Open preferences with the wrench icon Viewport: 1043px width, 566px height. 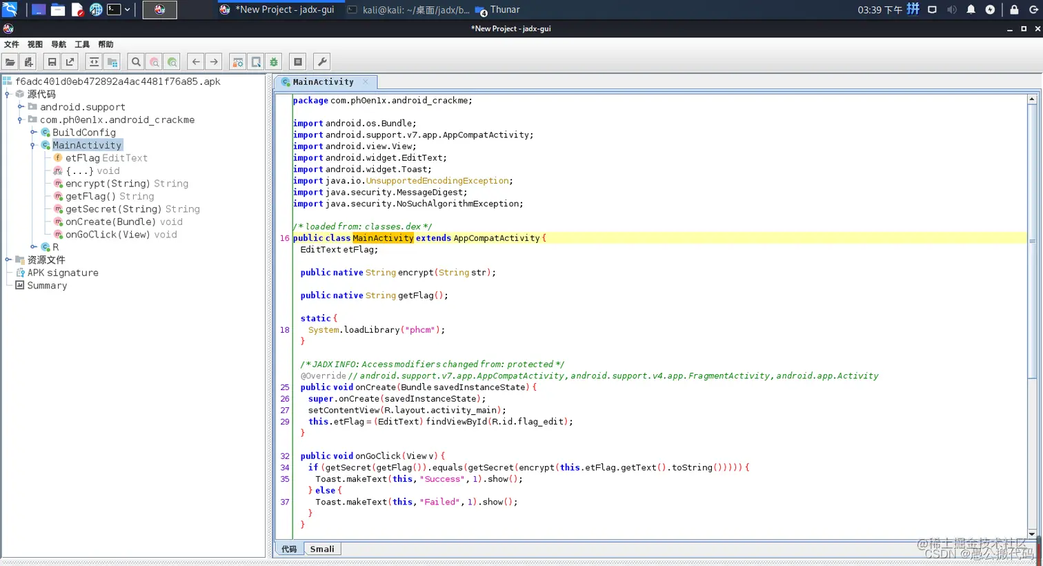[x=321, y=62]
